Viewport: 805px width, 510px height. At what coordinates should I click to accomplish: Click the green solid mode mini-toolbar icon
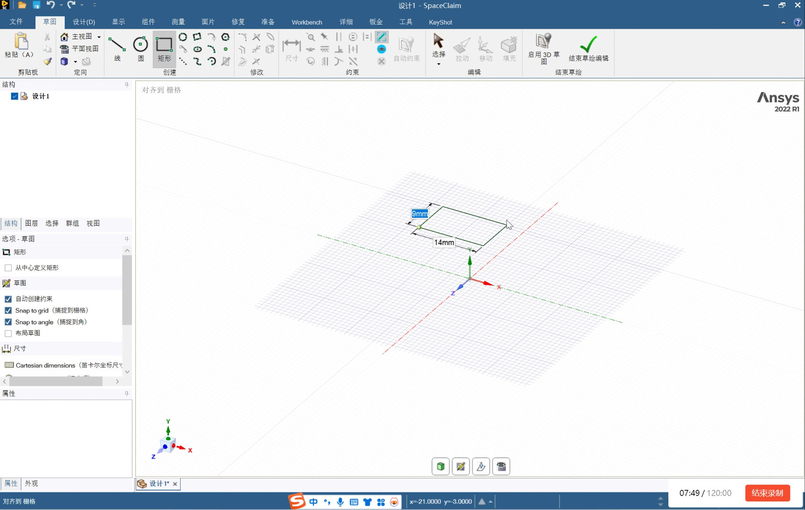(x=440, y=467)
